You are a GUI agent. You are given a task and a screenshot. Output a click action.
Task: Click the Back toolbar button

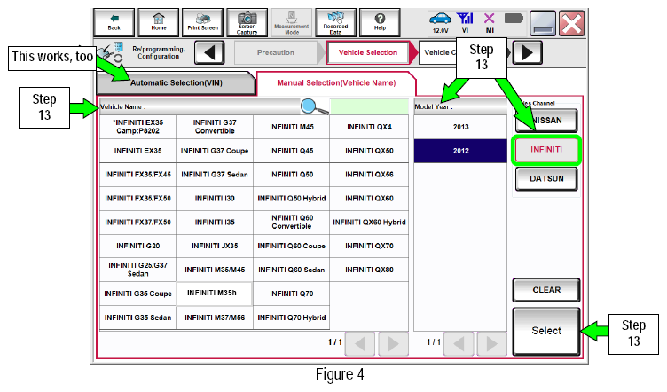click(x=114, y=22)
